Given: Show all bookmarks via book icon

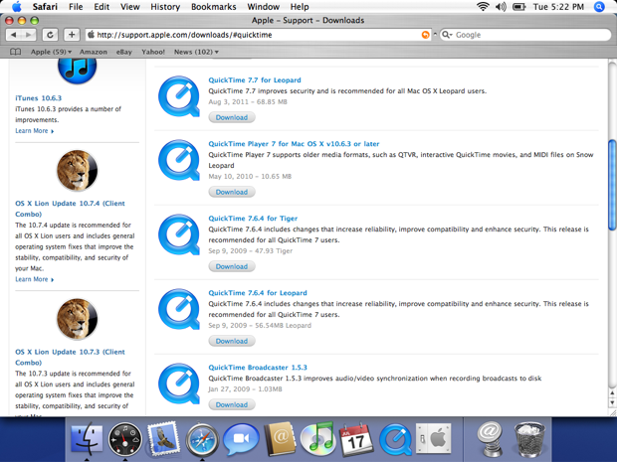Looking at the screenshot, I should (x=15, y=52).
